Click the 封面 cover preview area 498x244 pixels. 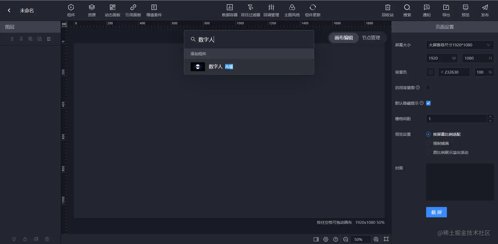[460, 182]
